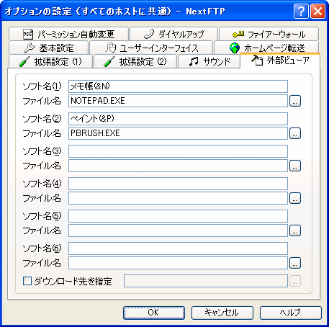This screenshot has height=327, width=329.
Task: Open browse button for ソフト名③ file
Action: [295, 166]
